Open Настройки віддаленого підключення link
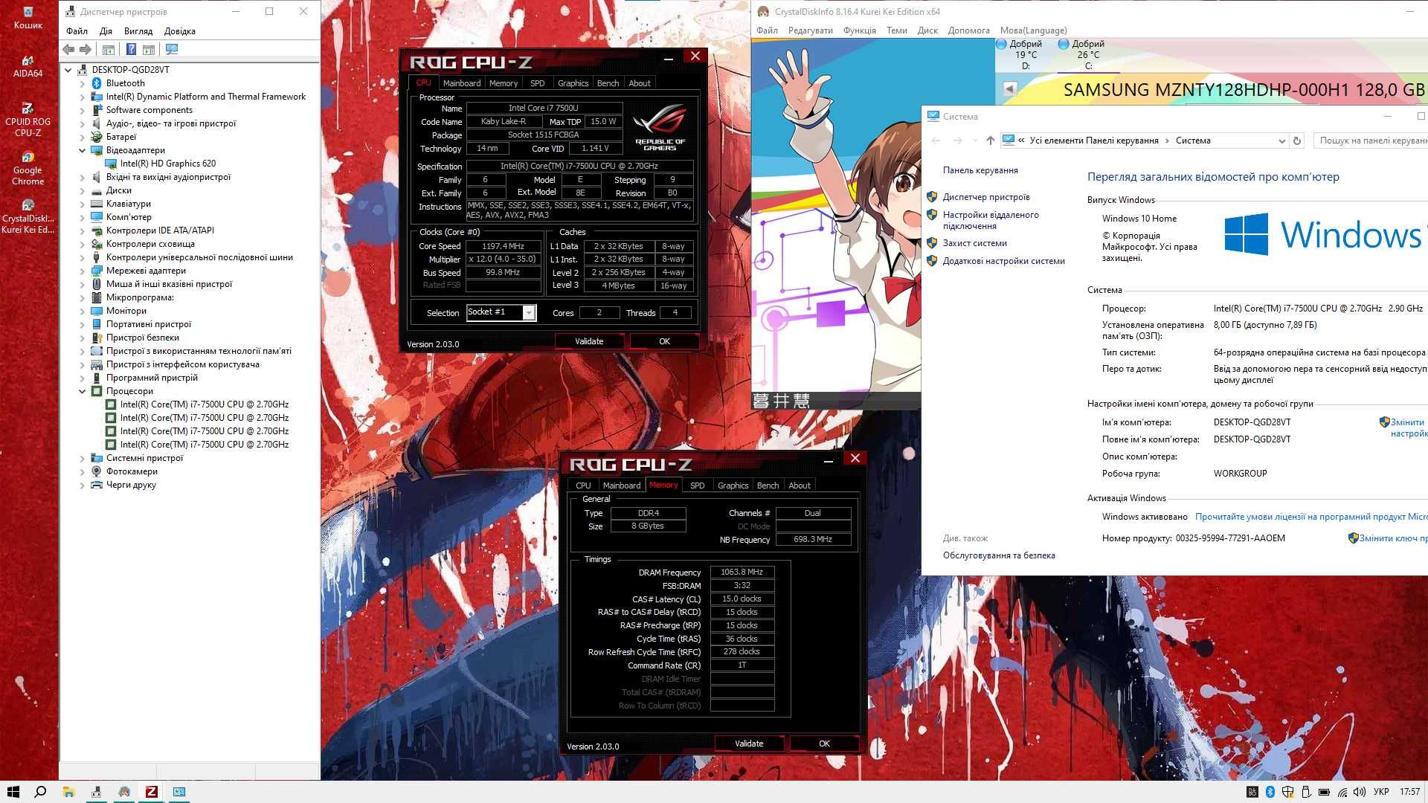The width and height of the screenshot is (1428, 803). tap(991, 220)
